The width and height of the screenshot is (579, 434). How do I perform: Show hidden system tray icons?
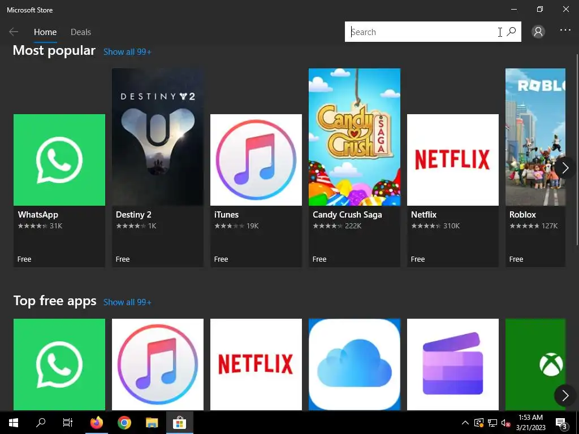pyautogui.click(x=465, y=423)
